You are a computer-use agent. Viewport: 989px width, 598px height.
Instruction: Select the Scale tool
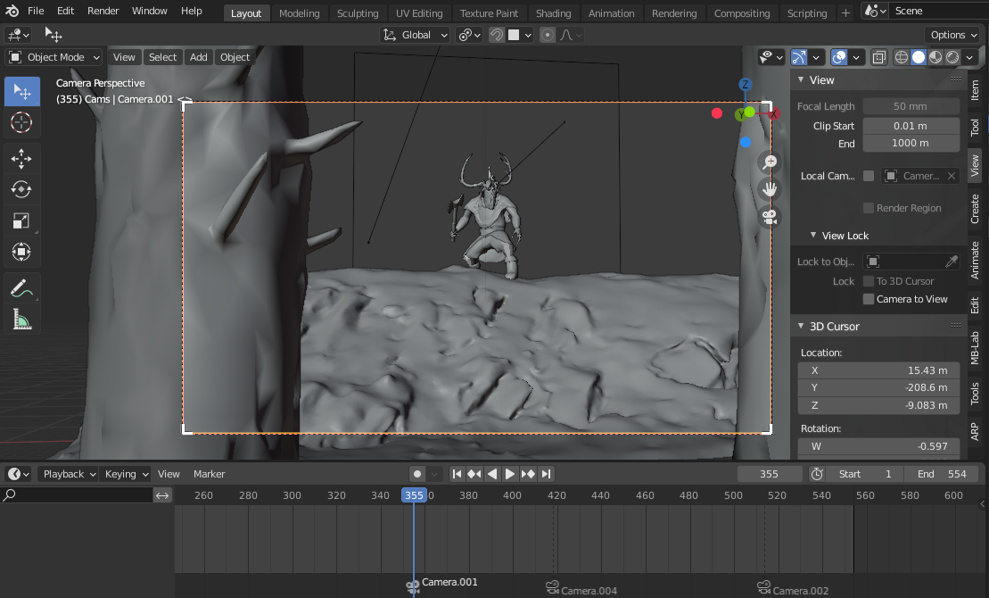point(21,220)
